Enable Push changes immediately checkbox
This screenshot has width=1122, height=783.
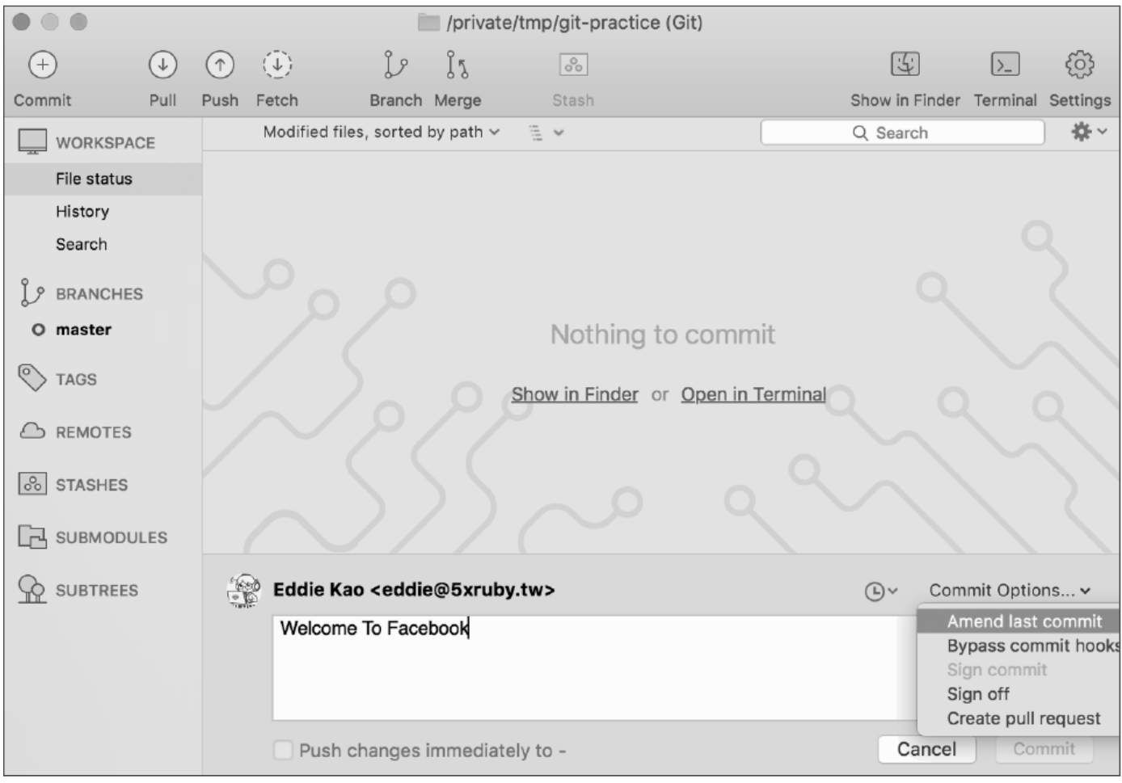(283, 750)
